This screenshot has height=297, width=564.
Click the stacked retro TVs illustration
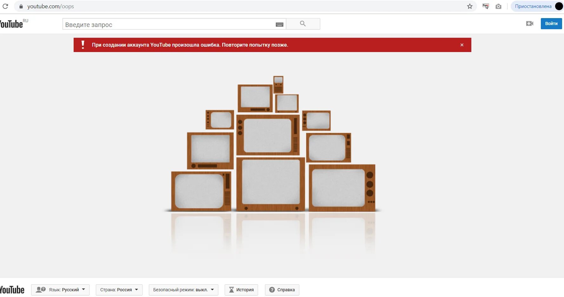pos(273,144)
